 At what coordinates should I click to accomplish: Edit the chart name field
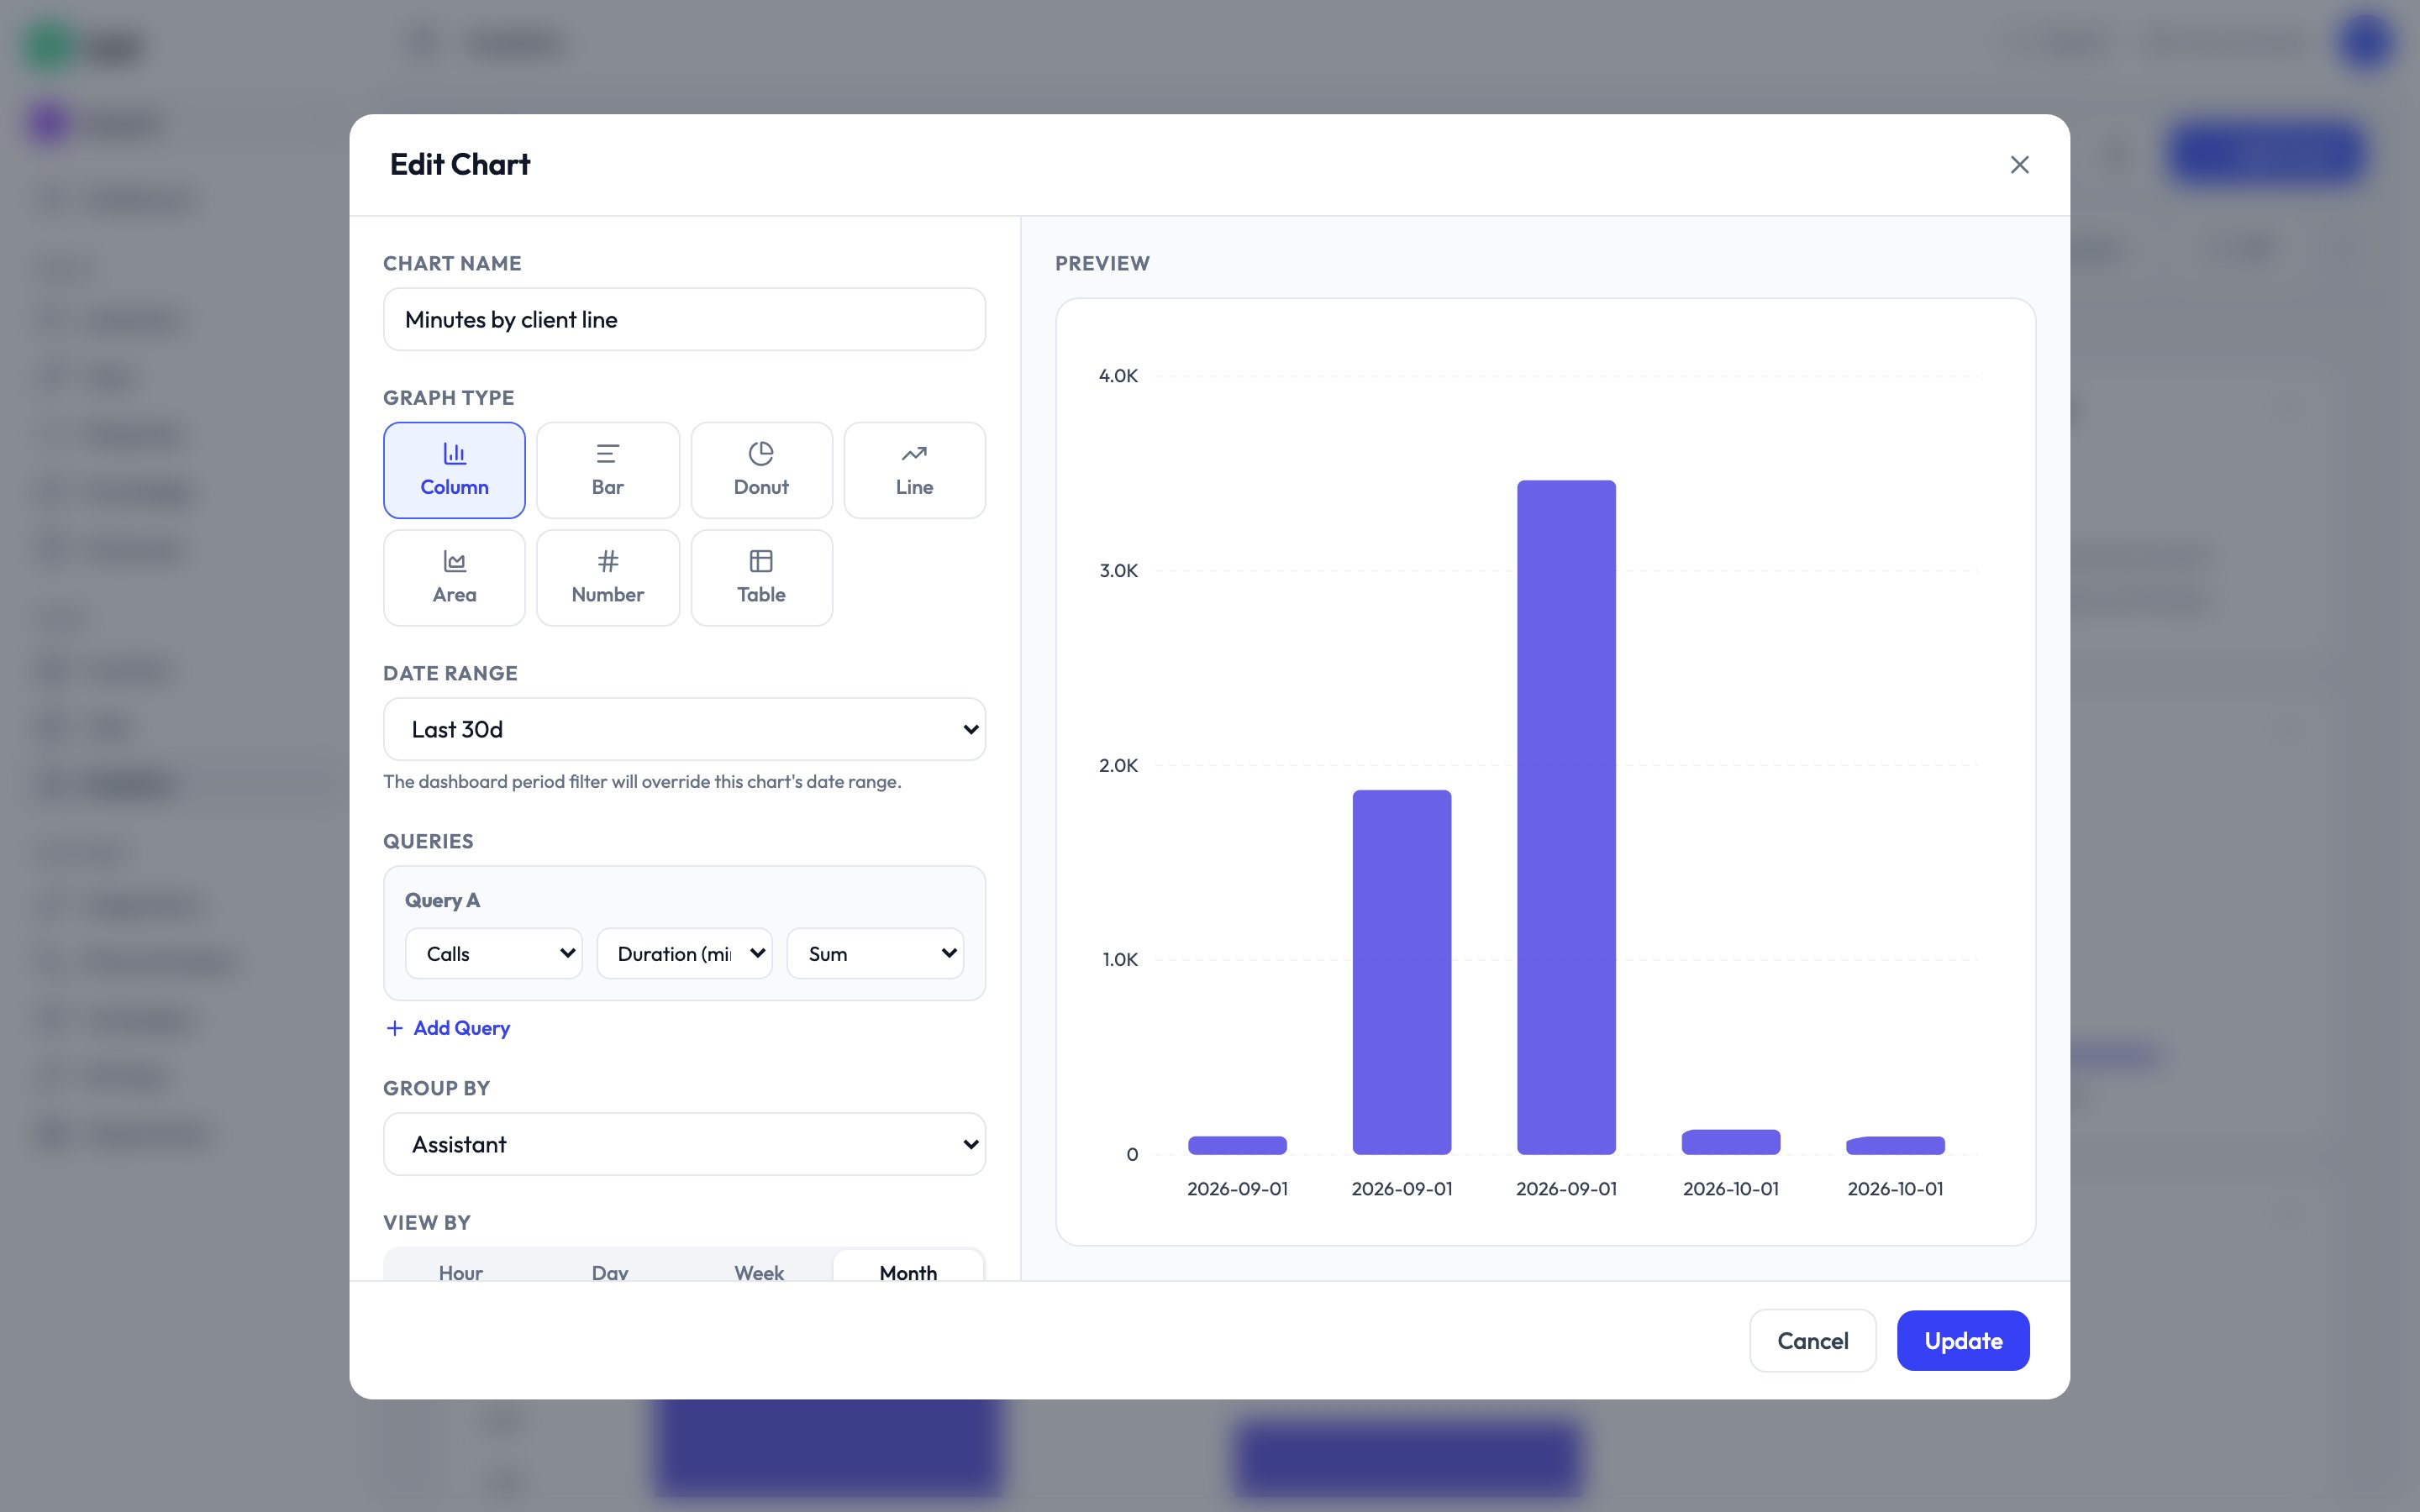click(684, 319)
